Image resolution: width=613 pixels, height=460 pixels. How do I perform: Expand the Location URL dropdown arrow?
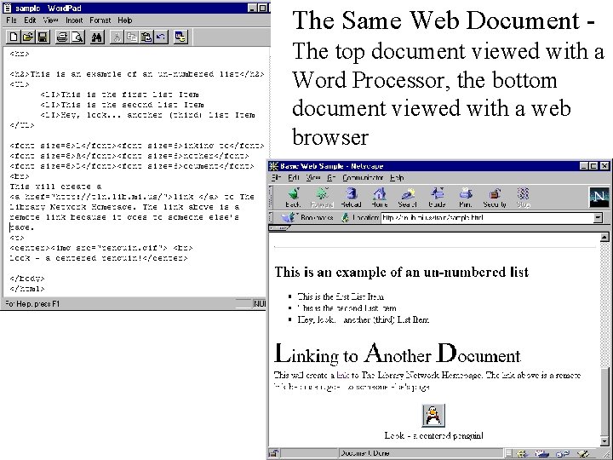tap(598, 218)
